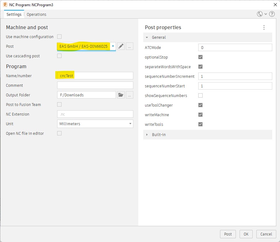
Task: Expand the Built-in section
Action: click(x=147, y=135)
